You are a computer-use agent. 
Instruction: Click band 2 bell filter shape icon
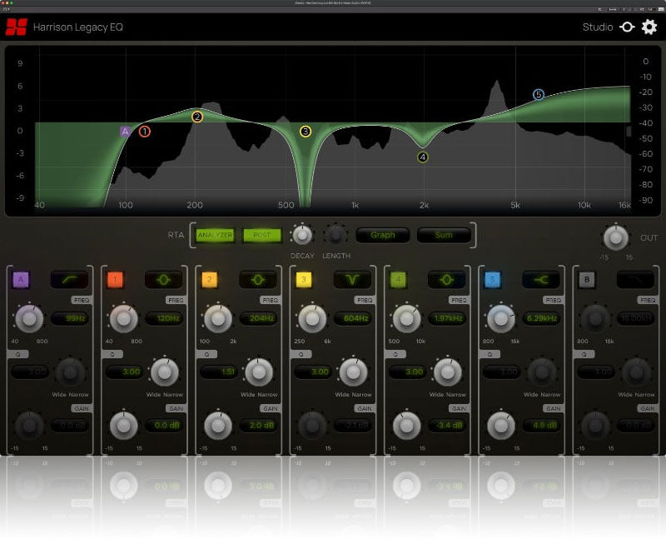pyautogui.click(x=258, y=280)
